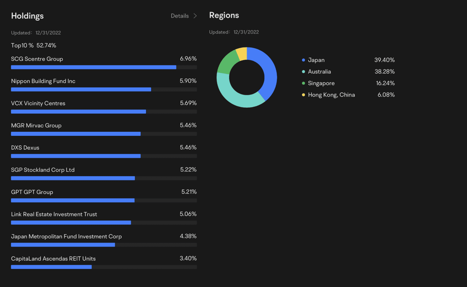Viewport: 467px width, 287px height.
Task: Click the MGR Mirvac Group progress bar
Action: [76, 134]
